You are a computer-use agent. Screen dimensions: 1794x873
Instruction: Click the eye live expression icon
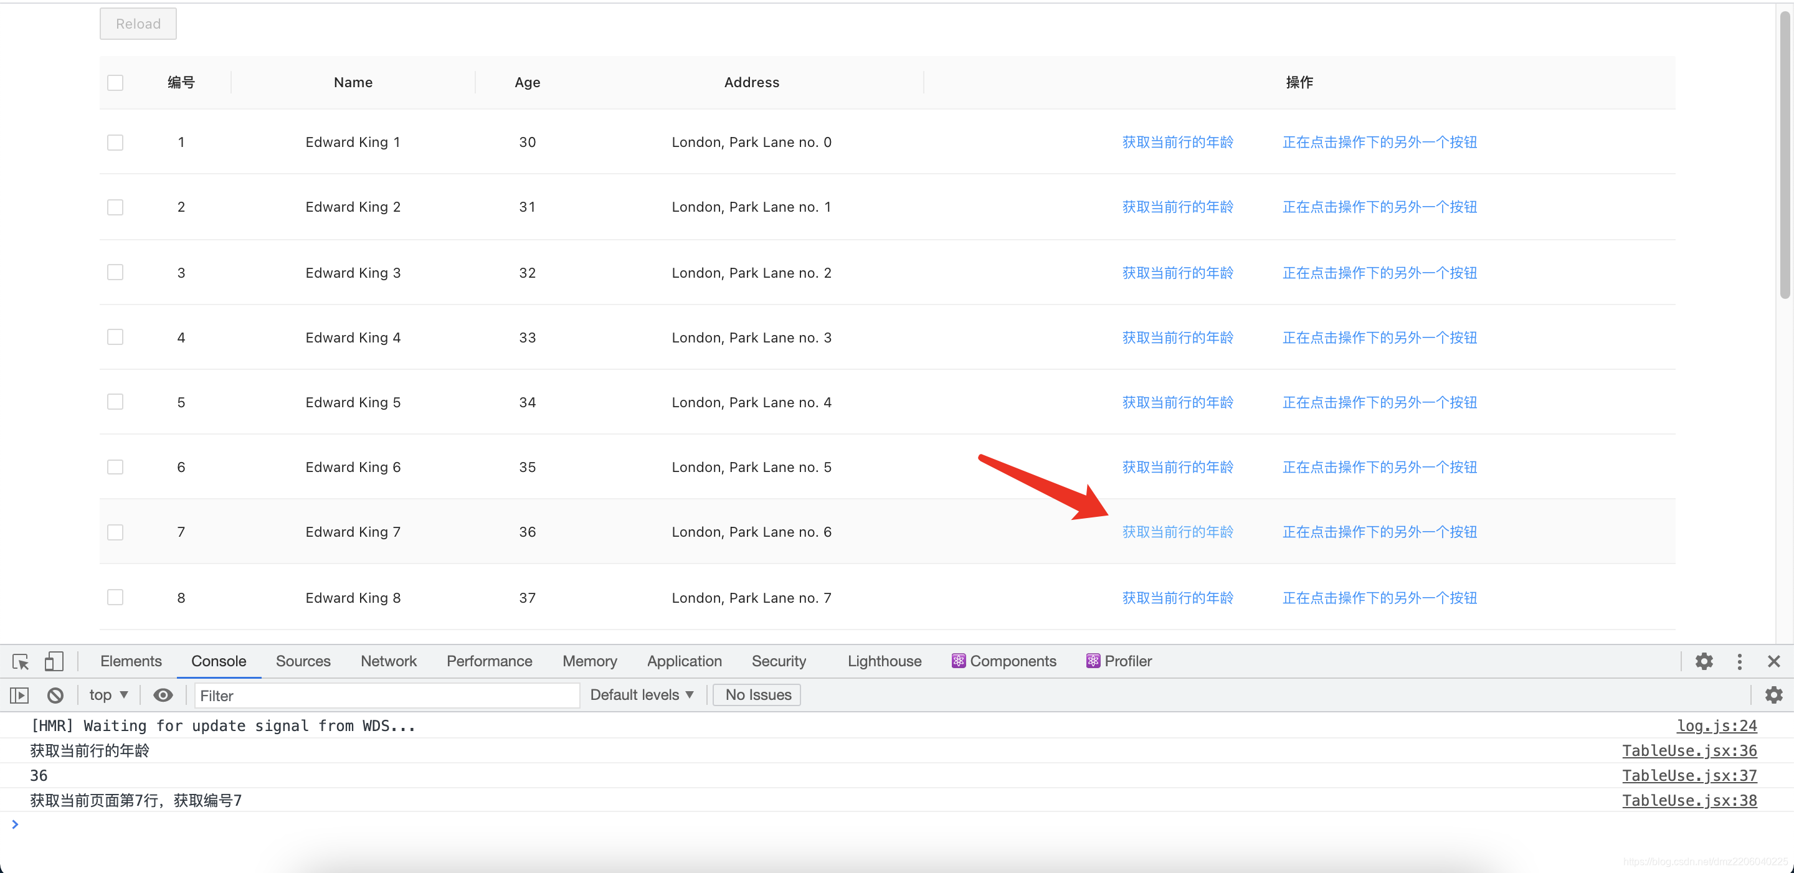coord(163,695)
